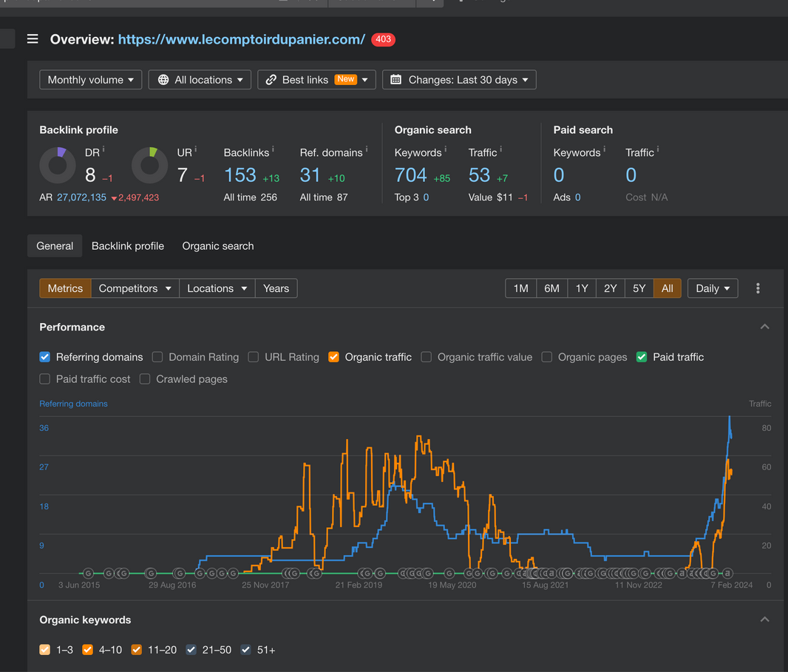788x672 pixels.
Task: Collapse the Performance section
Action: tap(765, 327)
